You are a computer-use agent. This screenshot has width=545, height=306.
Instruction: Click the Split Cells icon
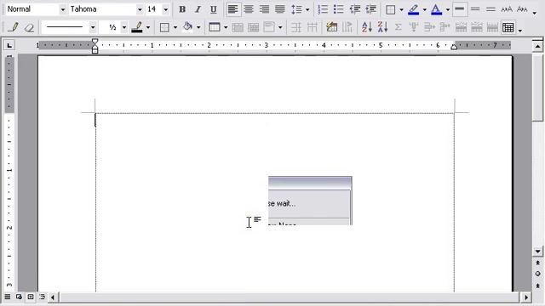click(x=254, y=27)
